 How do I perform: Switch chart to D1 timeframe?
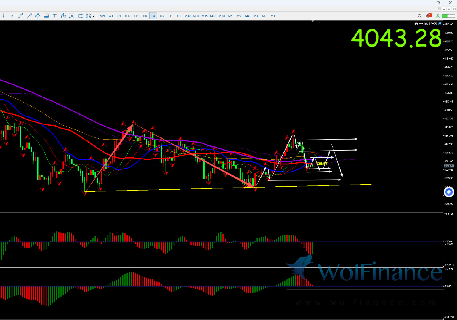pos(119,16)
